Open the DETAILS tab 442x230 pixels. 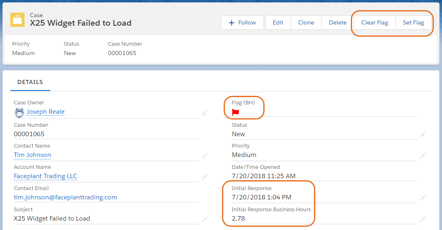coord(30,82)
